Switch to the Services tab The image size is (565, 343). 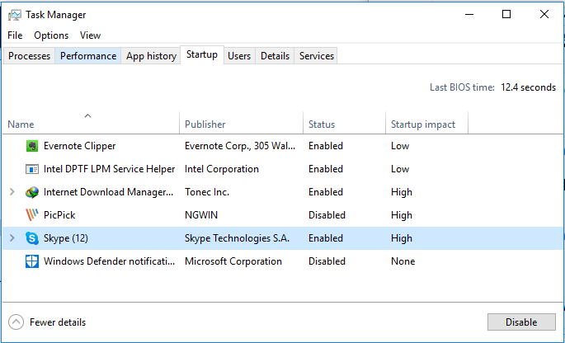tap(317, 56)
